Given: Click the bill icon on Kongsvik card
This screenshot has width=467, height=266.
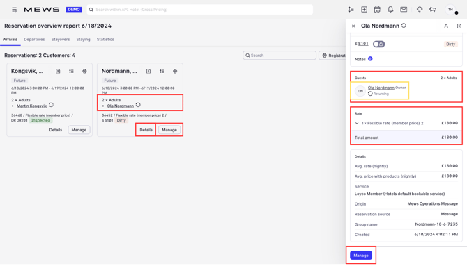Looking at the screenshot, I should click(x=58, y=72).
